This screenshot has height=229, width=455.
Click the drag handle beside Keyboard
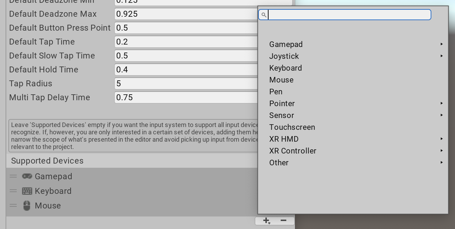(13, 191)
